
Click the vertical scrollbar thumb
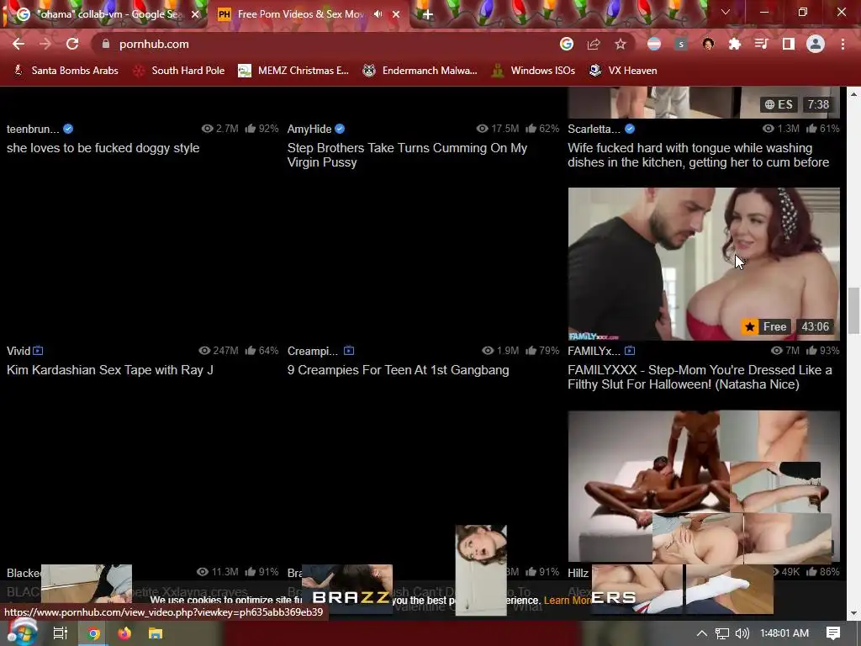pos(854,310)
